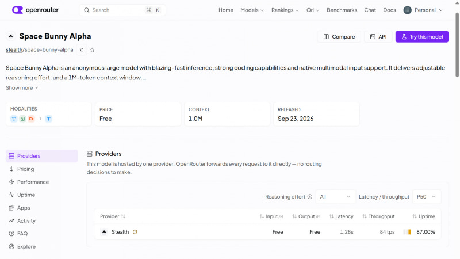Viewport: 460px width, 259px height.
Task: Click the Compare button
Action: tap(339, 37)
